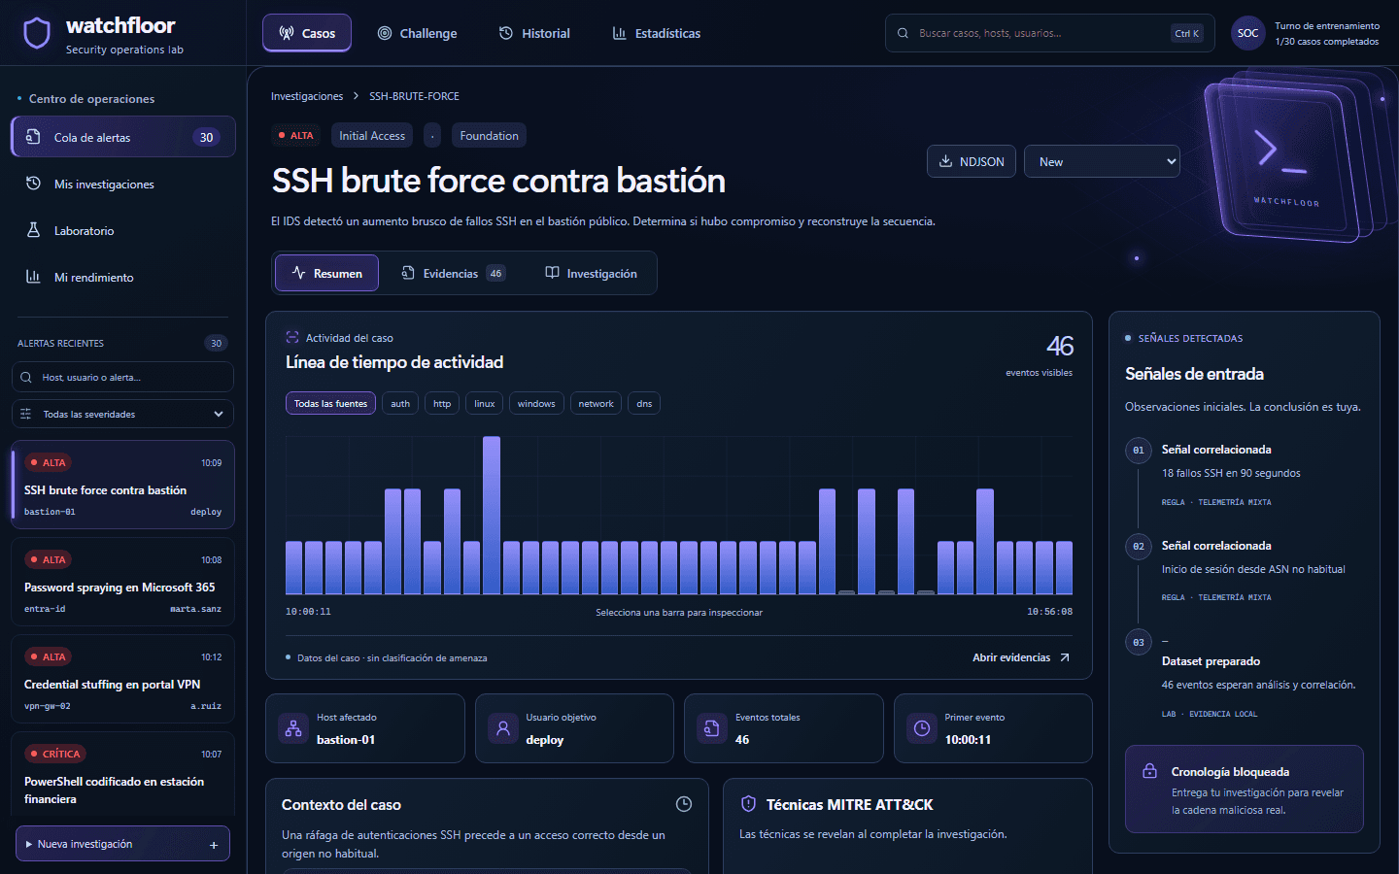Open the Password spraying en Microsoft 365 alert
1399x874 pixels.
coord(122,582)
